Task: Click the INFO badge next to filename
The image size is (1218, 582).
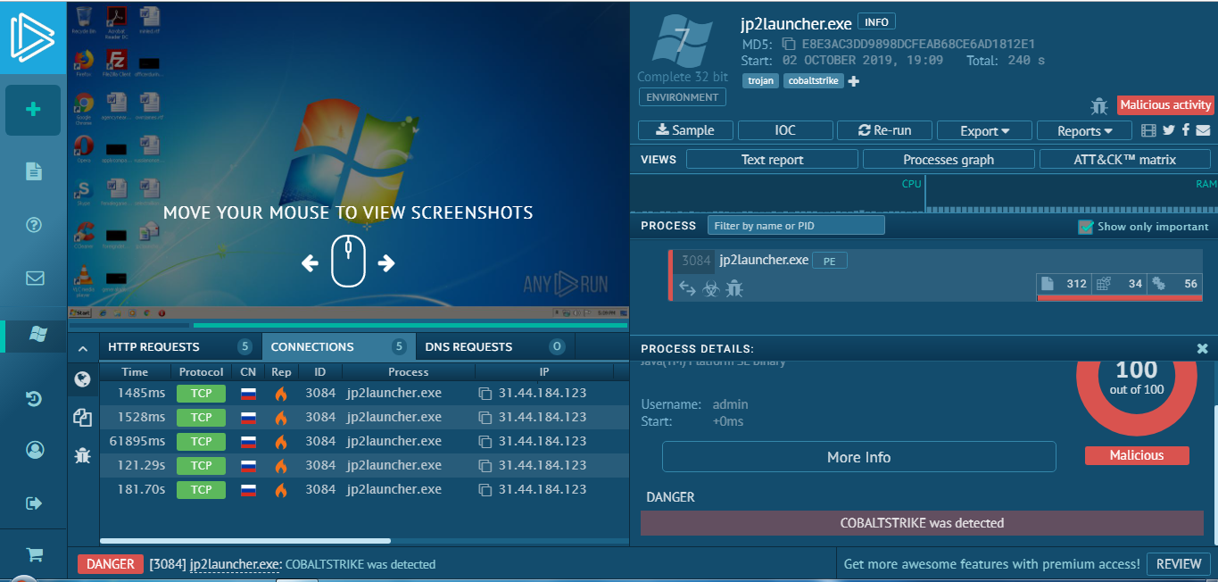Action: tap(876, 21)
